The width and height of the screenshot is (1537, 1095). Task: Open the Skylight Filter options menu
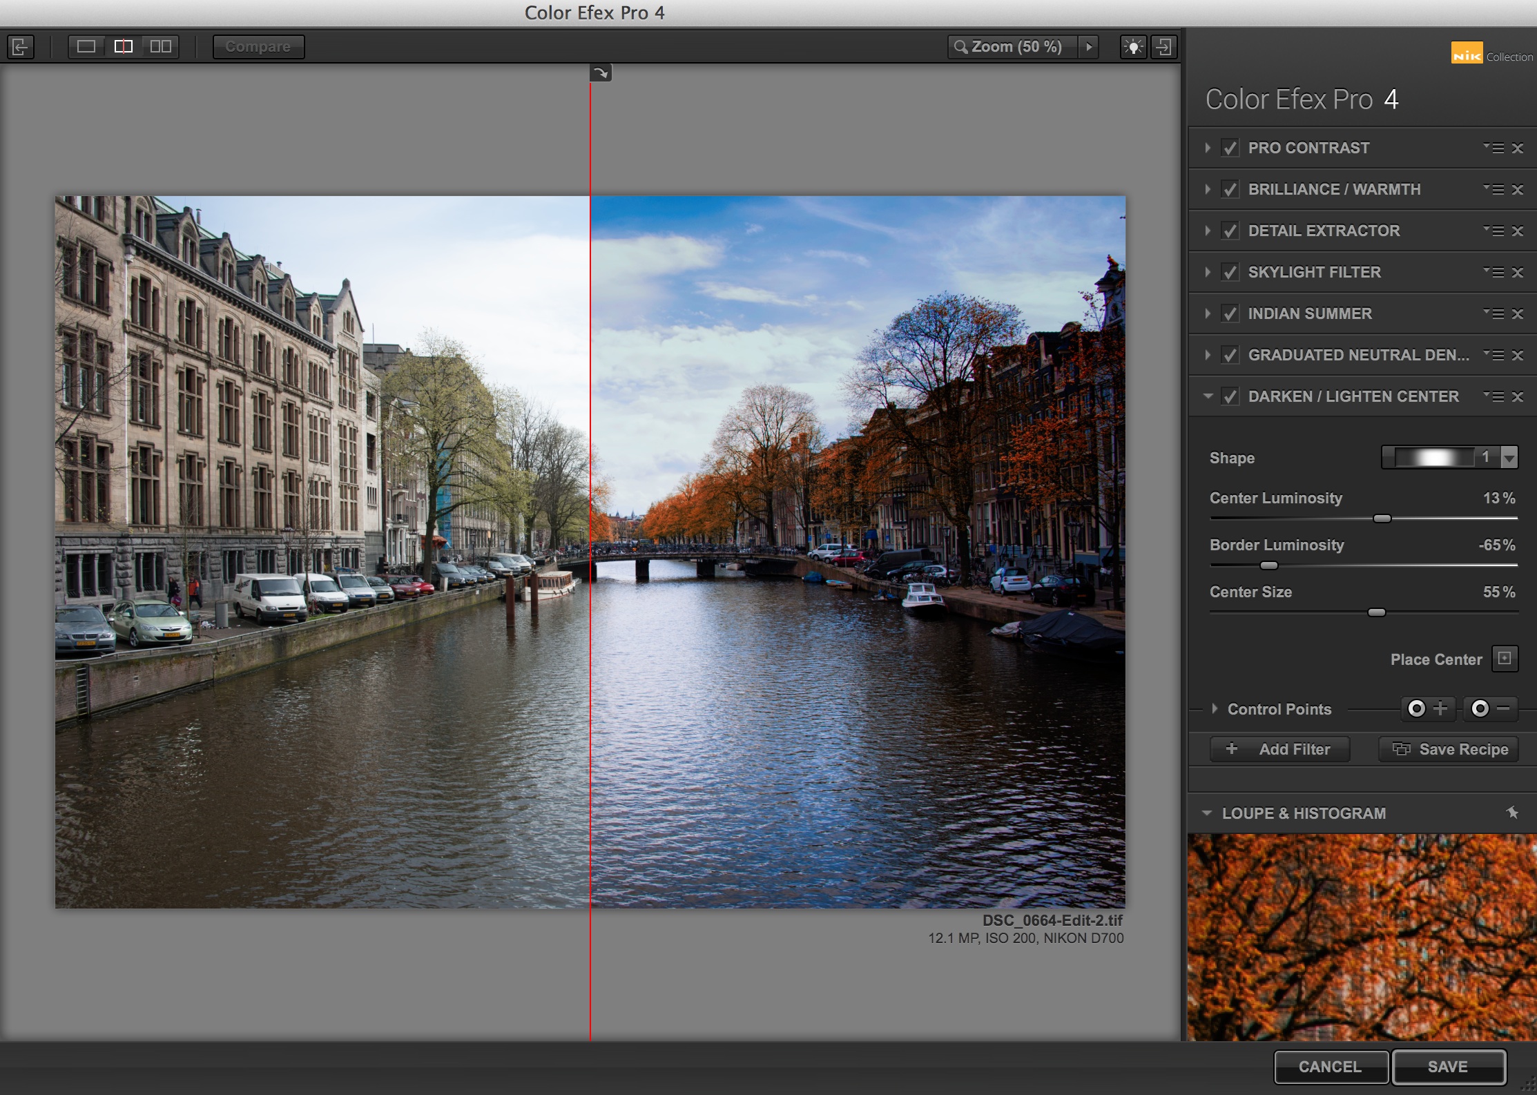click(x=1493, y=272)
